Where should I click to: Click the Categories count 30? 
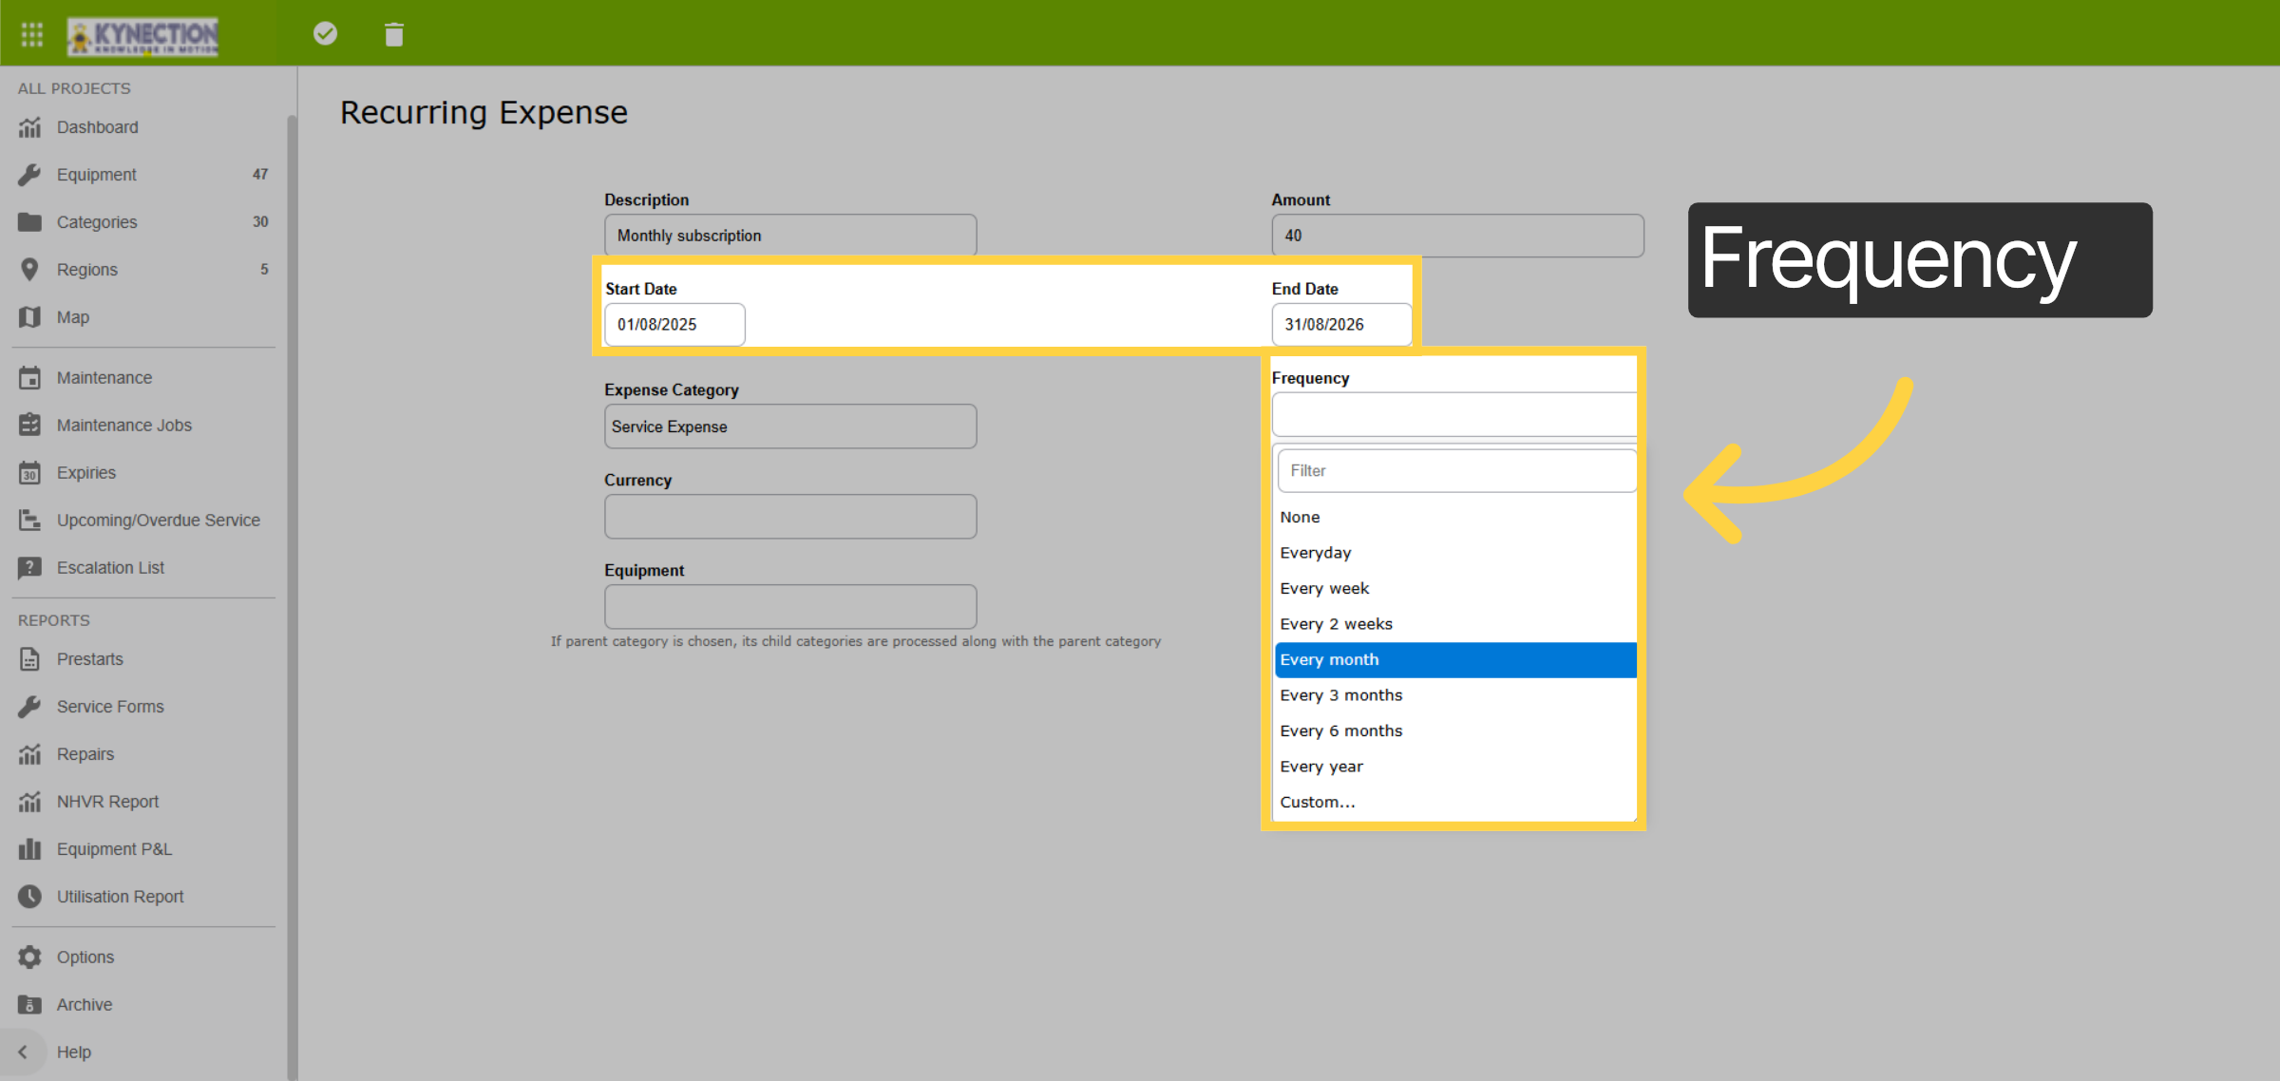coord(260,222)
